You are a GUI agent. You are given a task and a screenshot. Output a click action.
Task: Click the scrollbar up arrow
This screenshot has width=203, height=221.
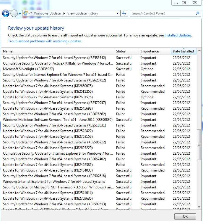tap(199, 50)
